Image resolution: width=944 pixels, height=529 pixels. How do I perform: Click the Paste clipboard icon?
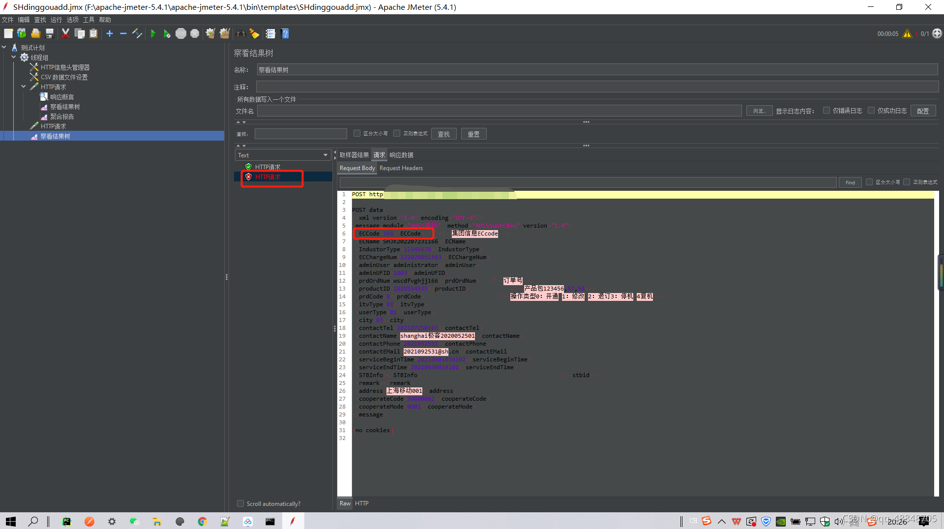[93, 33]
